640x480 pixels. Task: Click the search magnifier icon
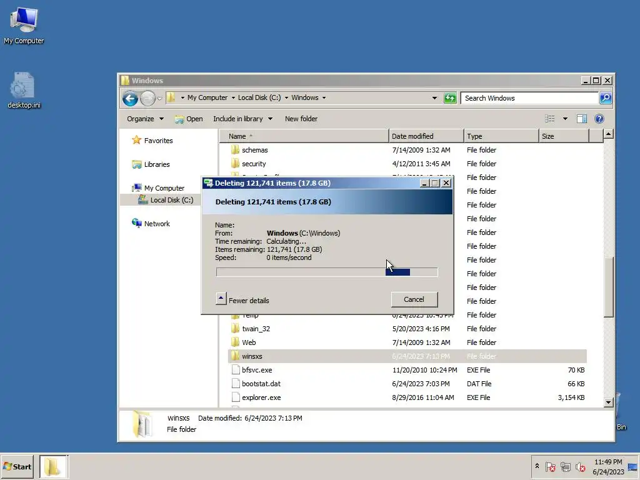(606, 98)
